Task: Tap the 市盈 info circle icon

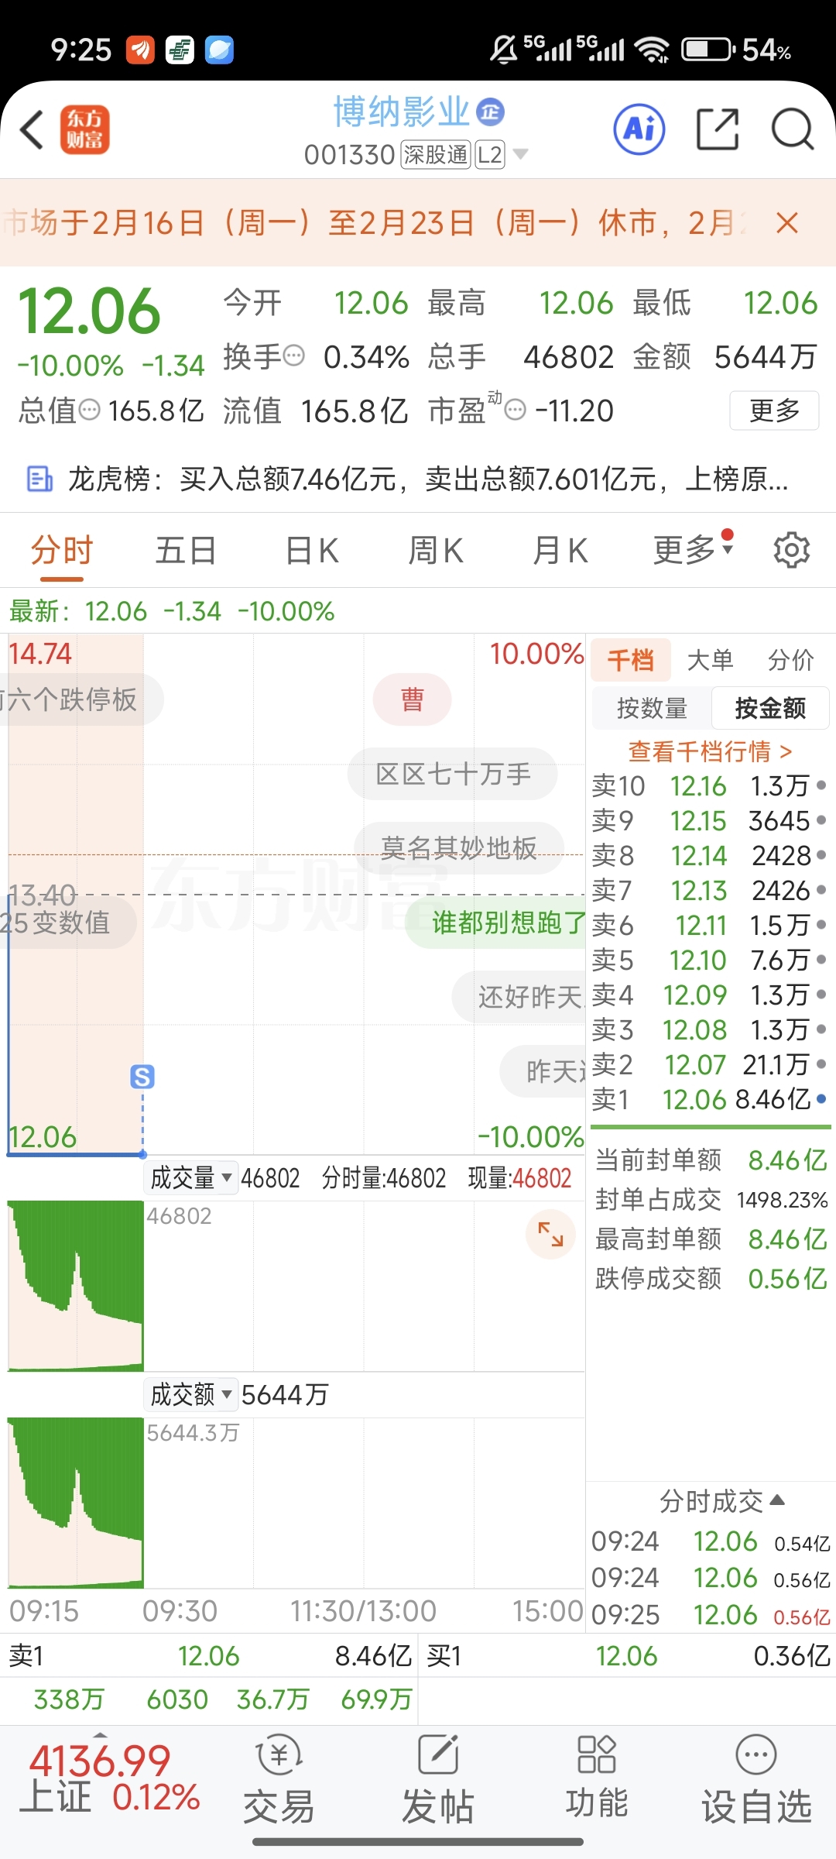Action: coord(515,410)
